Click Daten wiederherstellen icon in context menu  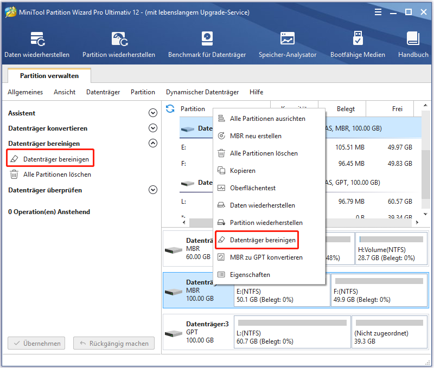pos(221,205)
